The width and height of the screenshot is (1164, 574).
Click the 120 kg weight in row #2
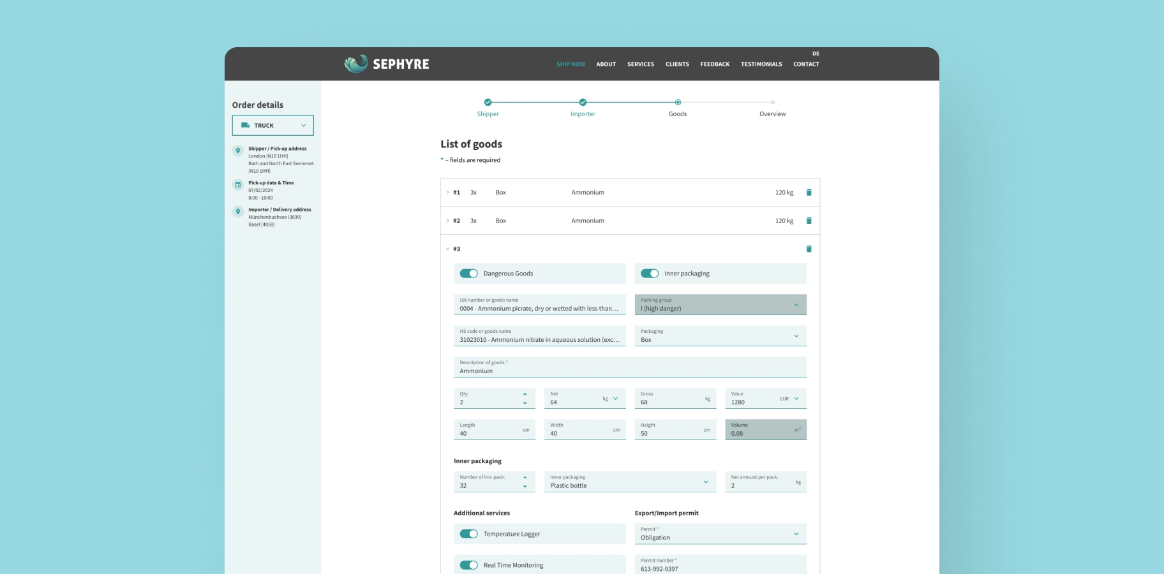point(784,221)
